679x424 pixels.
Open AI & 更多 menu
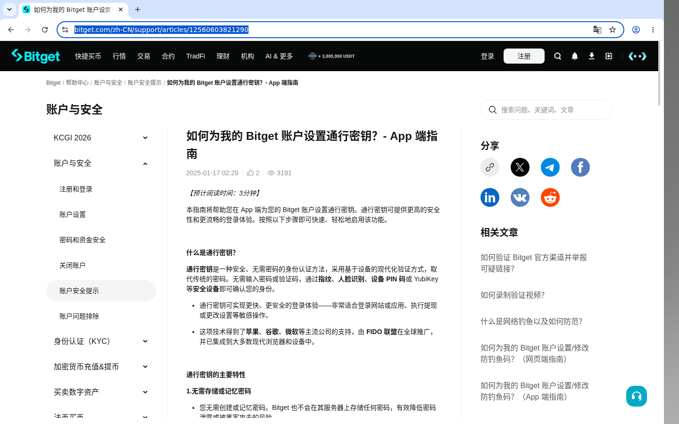coord(279,56)
